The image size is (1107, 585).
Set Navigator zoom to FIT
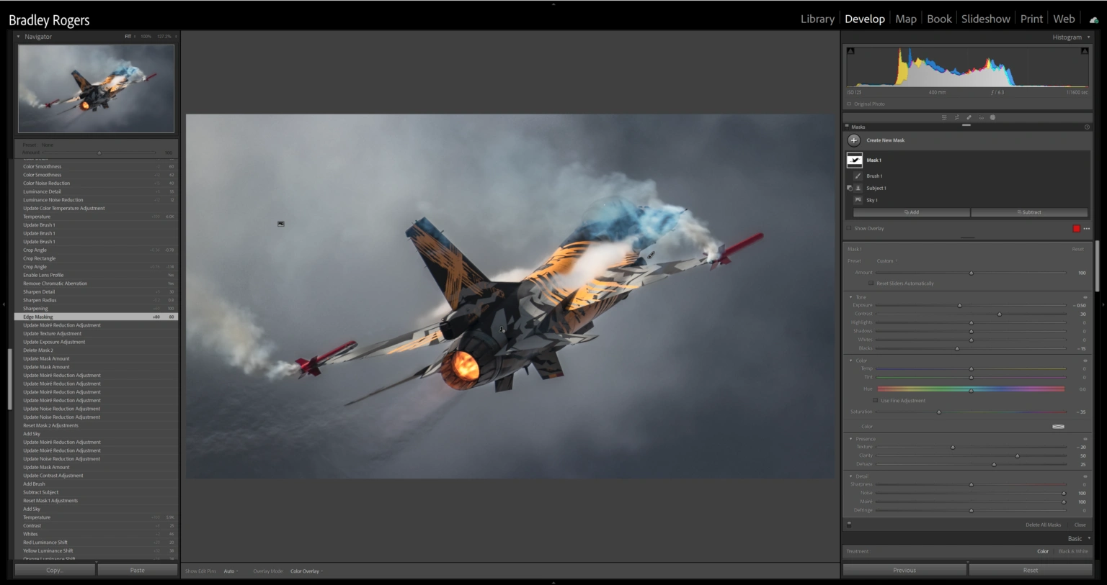pyautogui.click(x=128, y=37)
